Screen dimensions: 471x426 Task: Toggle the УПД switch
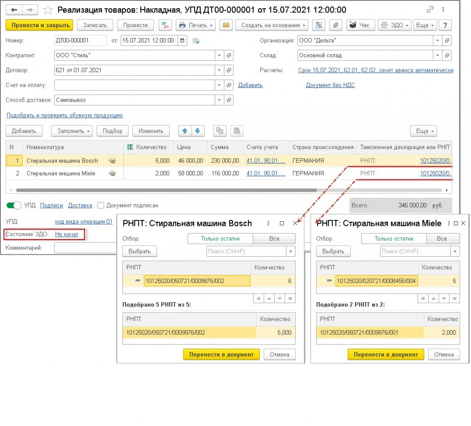[x=14, y=205]
